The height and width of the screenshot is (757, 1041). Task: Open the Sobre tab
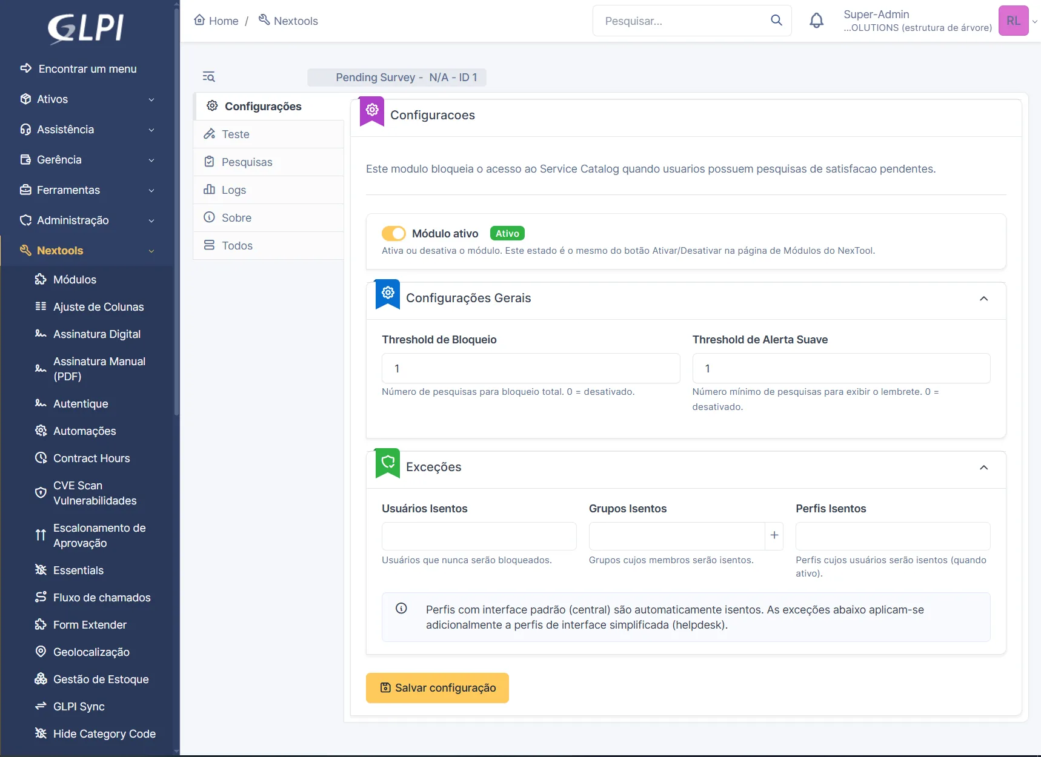click(x=269, y=218)
